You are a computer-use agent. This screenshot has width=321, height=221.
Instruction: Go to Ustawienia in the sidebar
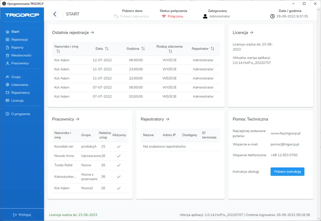(x=19, y=85)
